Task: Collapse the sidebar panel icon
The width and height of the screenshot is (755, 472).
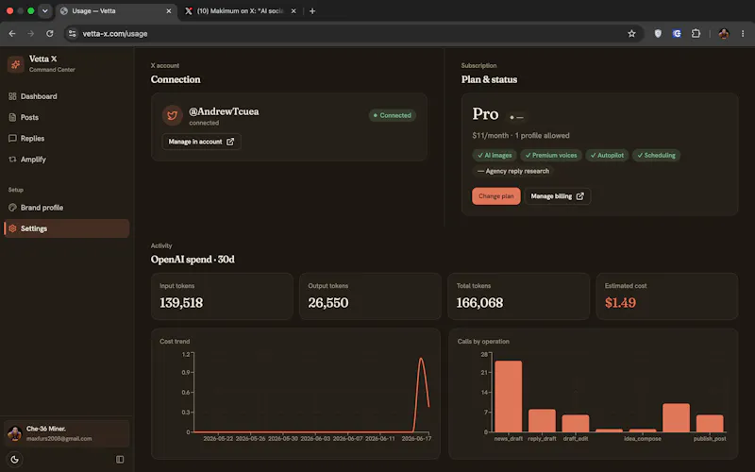Action: 120,460
